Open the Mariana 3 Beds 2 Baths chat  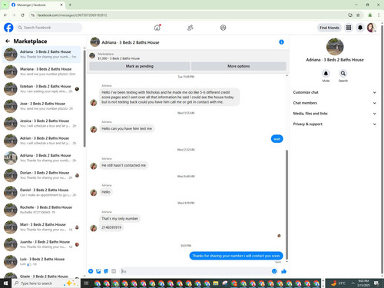[41, 71]
